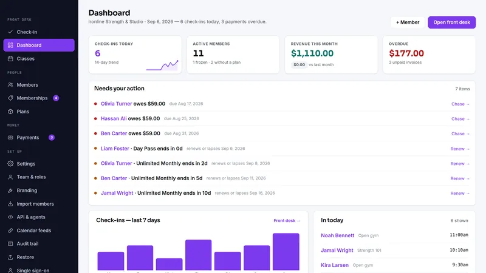Click the Active Members card
The width and height of the screenshot is (486, 273).
click(233, 55)
